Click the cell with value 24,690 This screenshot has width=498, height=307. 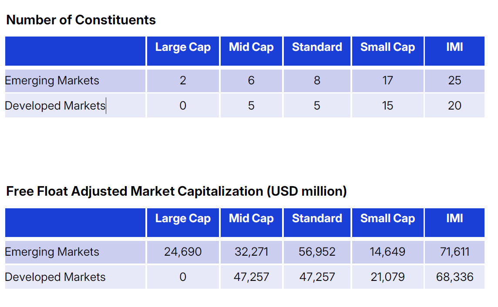[x=183, y=252]
